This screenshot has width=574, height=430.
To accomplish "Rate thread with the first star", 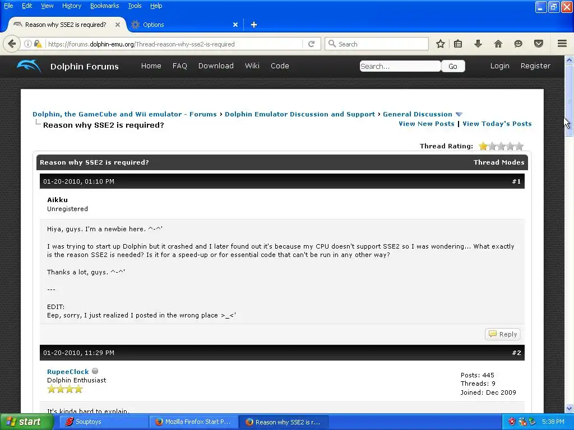I will 483,146.
